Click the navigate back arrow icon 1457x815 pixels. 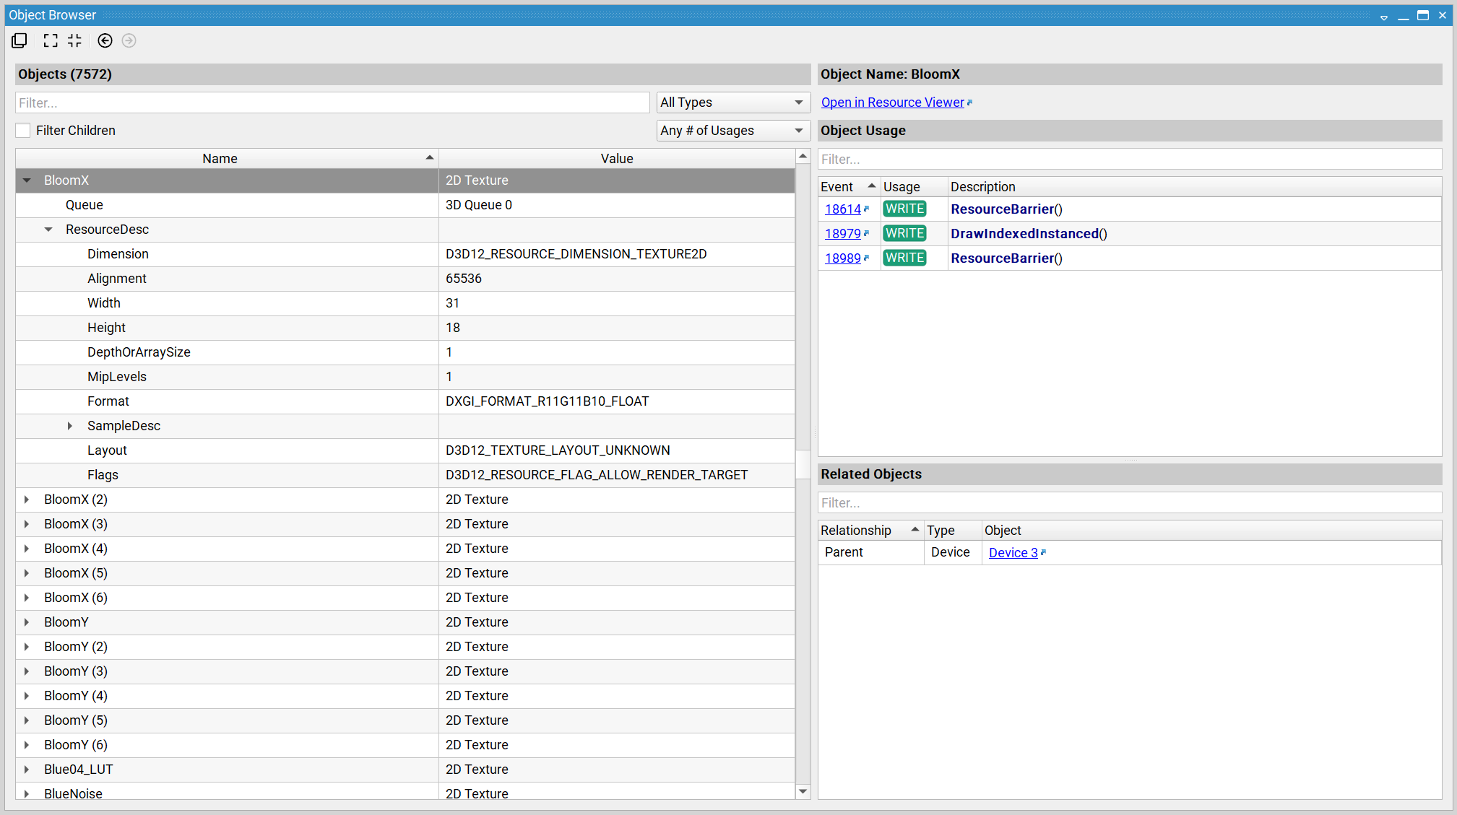pyautogui.click(x=105, y=40)
